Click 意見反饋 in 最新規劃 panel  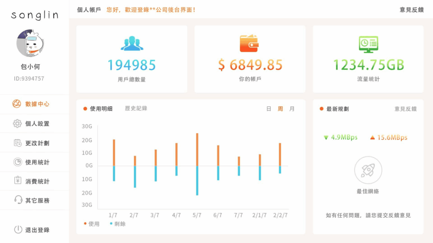tap(406, 109)
